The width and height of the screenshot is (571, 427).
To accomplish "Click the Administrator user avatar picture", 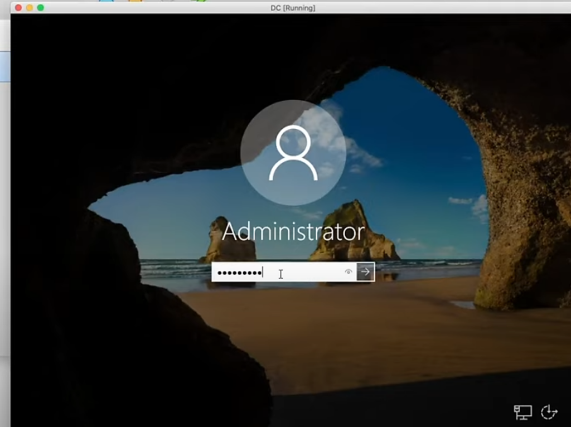I will click(293, 153).
